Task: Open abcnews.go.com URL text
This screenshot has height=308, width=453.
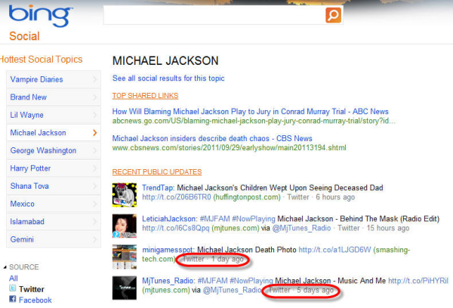Action: point(254,121)
